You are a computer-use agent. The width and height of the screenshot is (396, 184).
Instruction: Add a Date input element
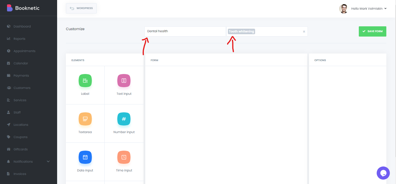coord(85,162)
